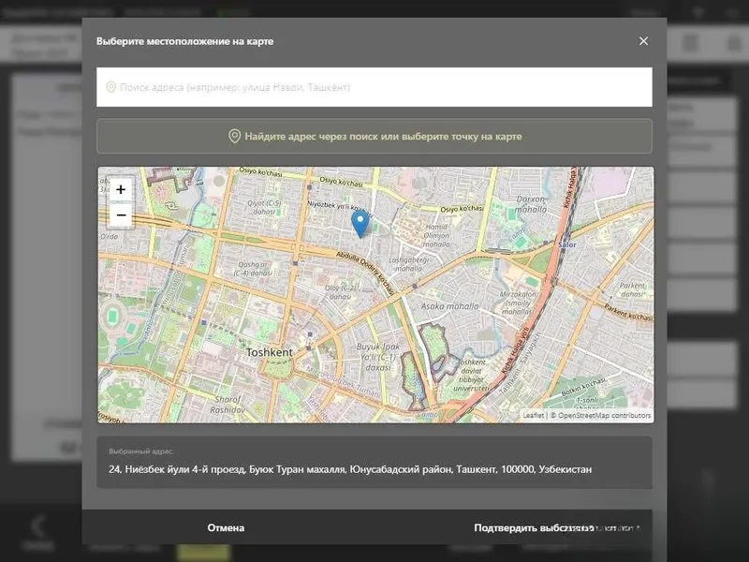Open the OpenStreetMap contributors link

[x=604, y=415]
